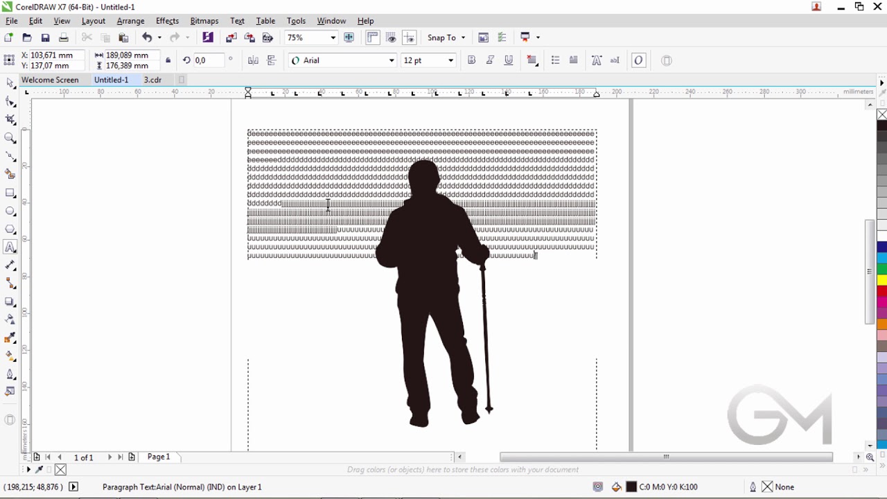Viewport: 887px width, 499px height.
Task: Select the Pick tool arrow
Action: click(10, 83)
